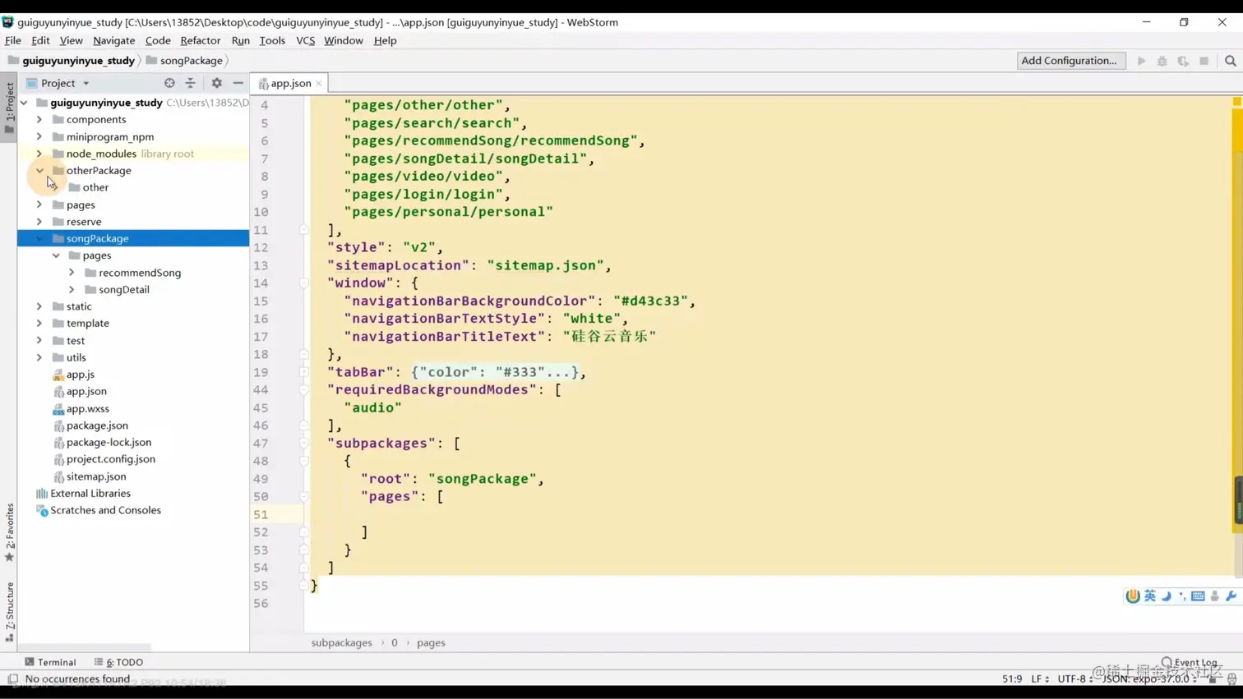
Task: Click the Run with Coverage icon
Action: tap(1183, 61)
